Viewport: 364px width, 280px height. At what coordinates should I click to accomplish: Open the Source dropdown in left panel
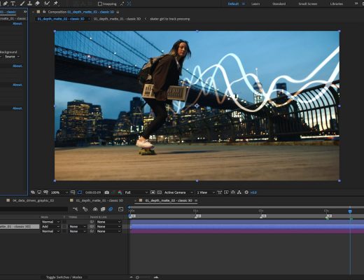pos(12,57)
